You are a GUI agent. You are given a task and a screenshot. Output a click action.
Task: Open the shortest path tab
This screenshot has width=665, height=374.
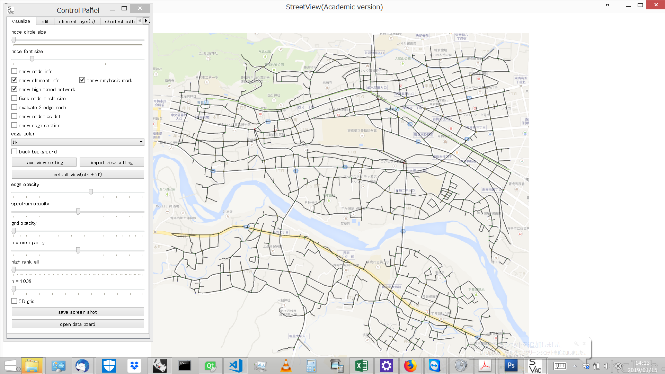120,21
